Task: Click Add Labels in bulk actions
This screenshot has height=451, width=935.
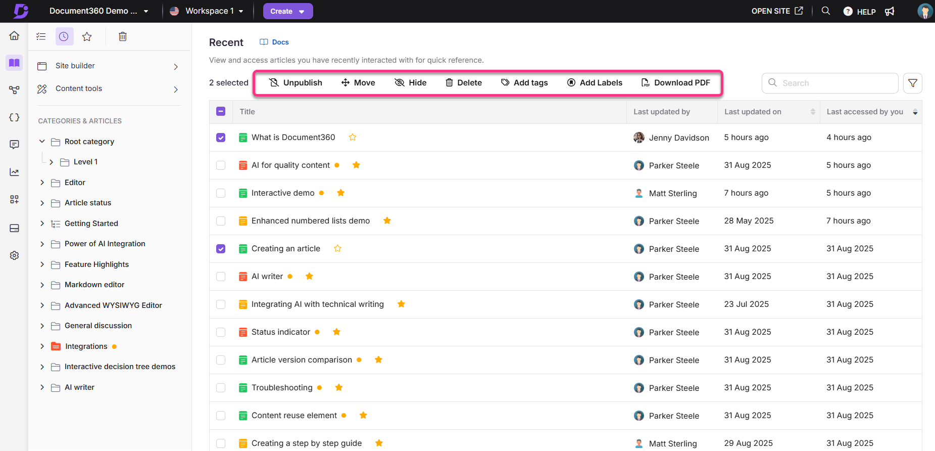Action: (x=595, y=82)
